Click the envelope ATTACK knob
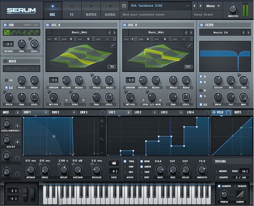The width and height of the screenshot is (254, 206). (x=31, y=170)
